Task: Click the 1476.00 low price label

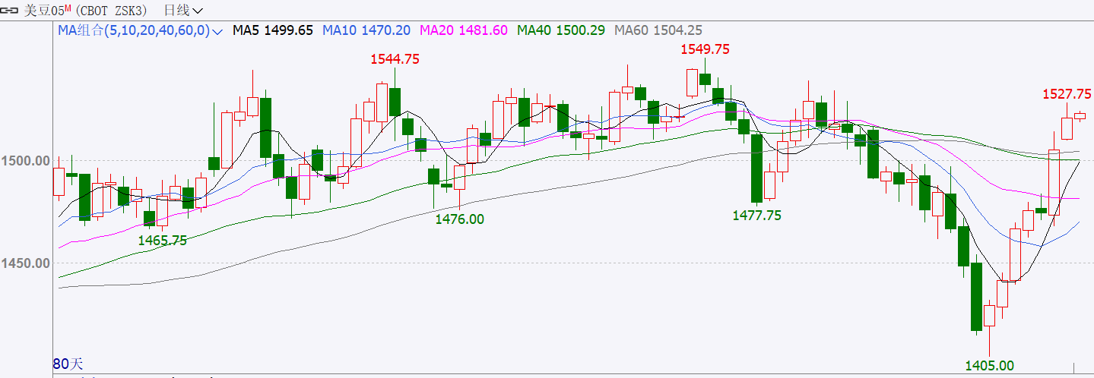Action: coord(459,219)
